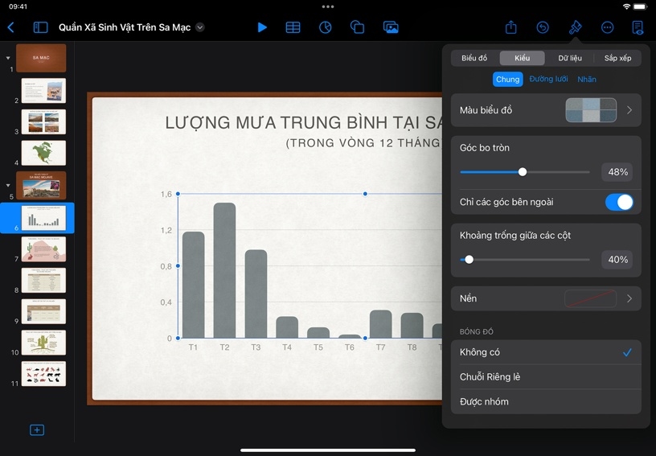Open the insert shape menu
The height and width of the screenshot is (456, 656).
click(358, 27)
